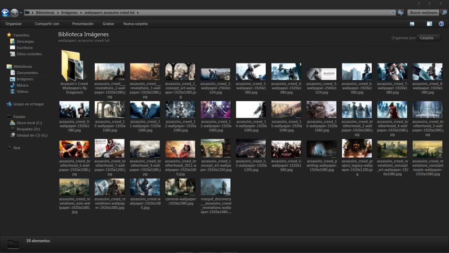The width and height of the screenshot is (449, 253).
Task: Click the wallpapers assassins creed hd breadcrumb
Action: [109, 13]
